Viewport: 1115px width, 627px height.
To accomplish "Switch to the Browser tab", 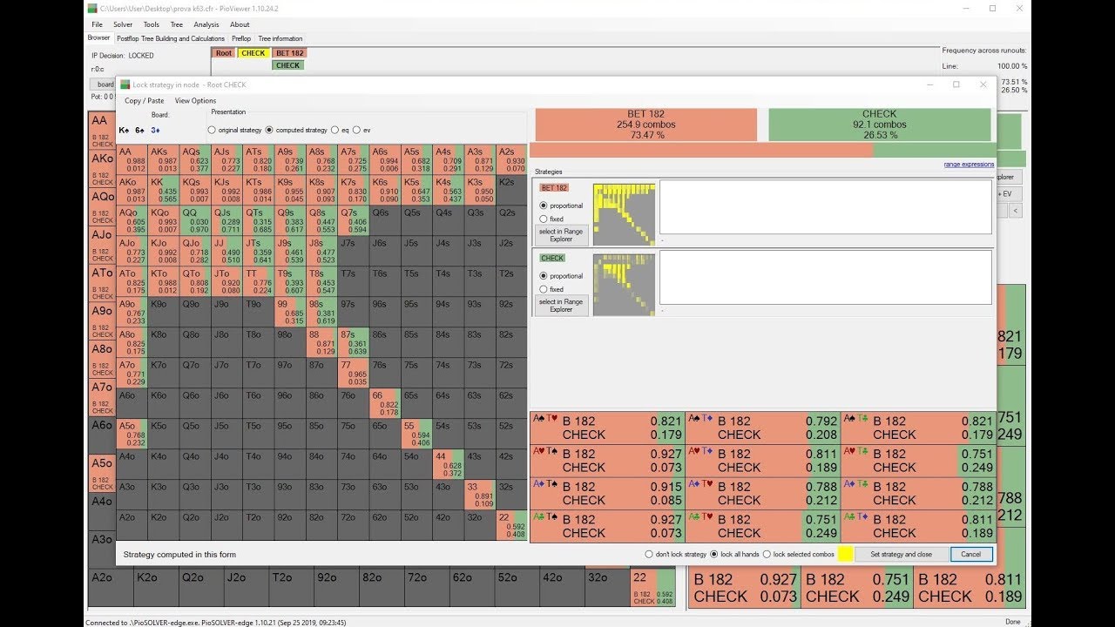I will (x=99, y=38).
